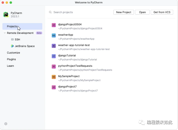Go to the Plugins section
Viewport: 178px width, 130px height.
pos(11,59)
